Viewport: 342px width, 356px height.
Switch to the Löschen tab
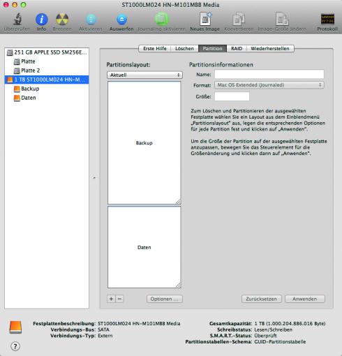pos(184,48)
